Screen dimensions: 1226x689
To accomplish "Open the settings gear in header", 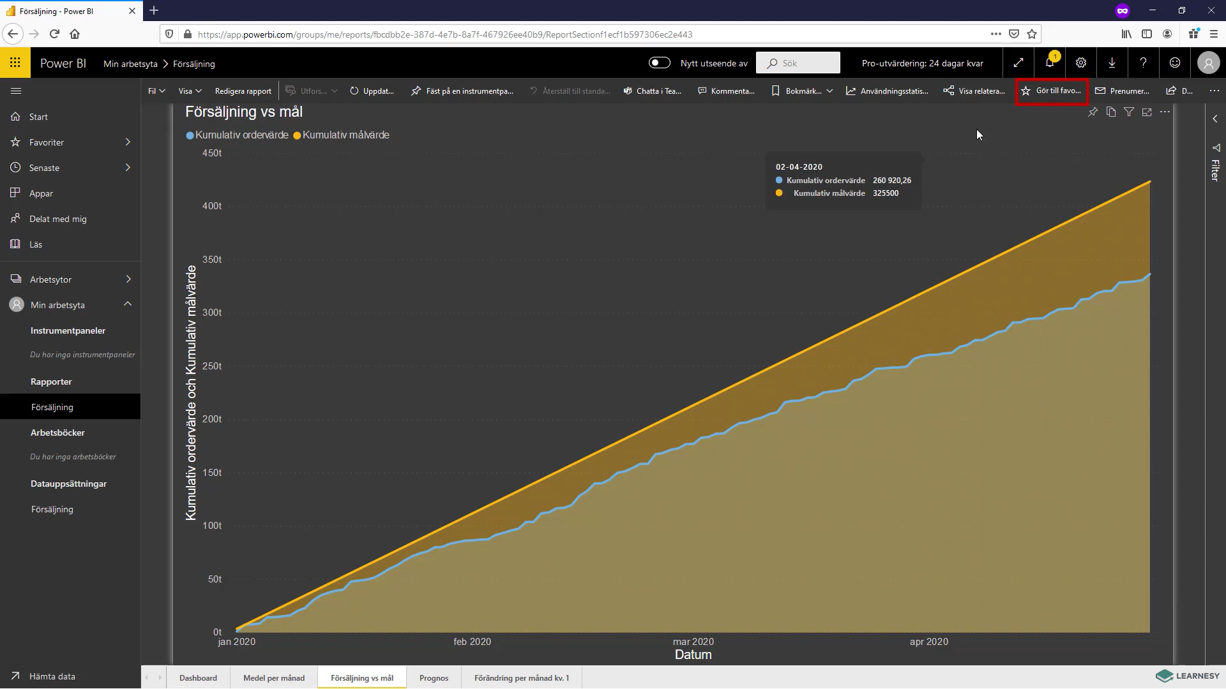I will pyautogui.click(x=1081, y=63).
